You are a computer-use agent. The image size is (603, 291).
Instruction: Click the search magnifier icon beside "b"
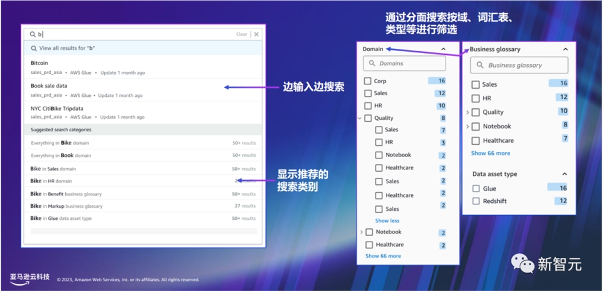tap(33, 34)
